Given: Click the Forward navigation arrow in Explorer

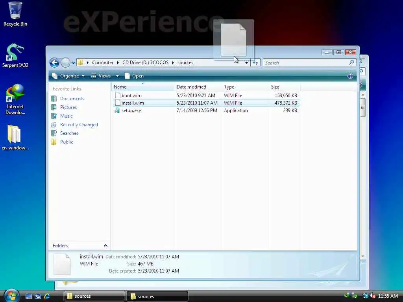Looking at the screenshot, I should pyautogui.click(x=65, y=63).
